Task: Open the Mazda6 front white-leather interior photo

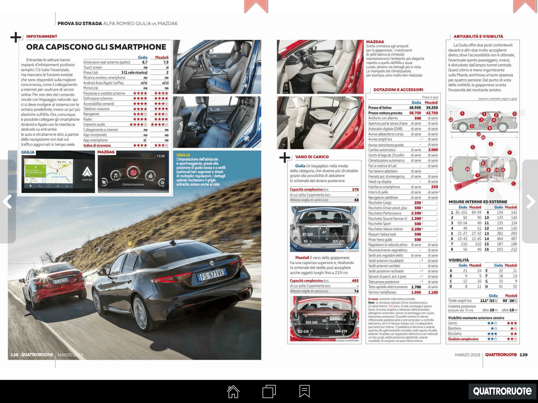Action: (x=320, y=67)
